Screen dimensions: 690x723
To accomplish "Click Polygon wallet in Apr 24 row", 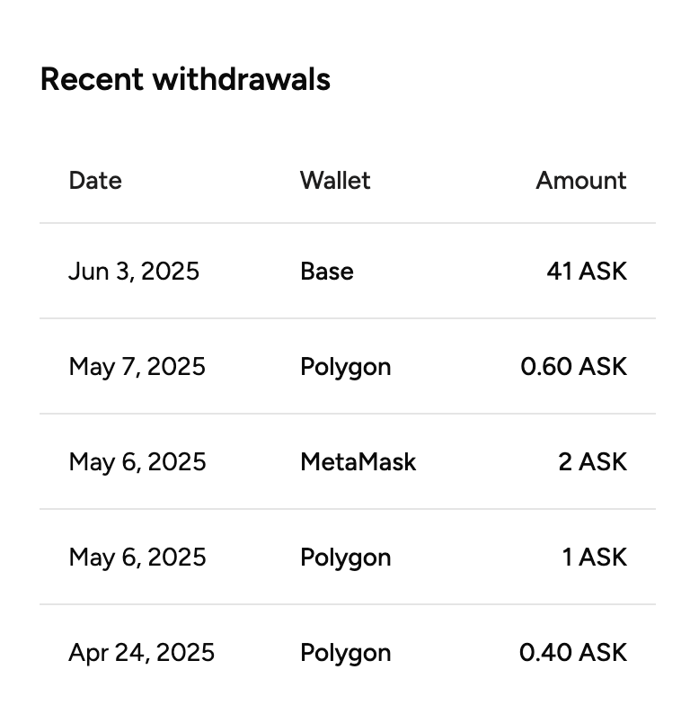I will [346, 654].
